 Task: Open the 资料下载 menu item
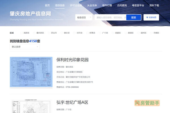coord(154,5)
